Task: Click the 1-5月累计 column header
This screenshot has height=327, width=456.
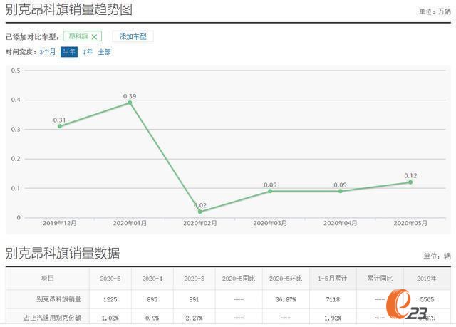Action: (332, 279)
